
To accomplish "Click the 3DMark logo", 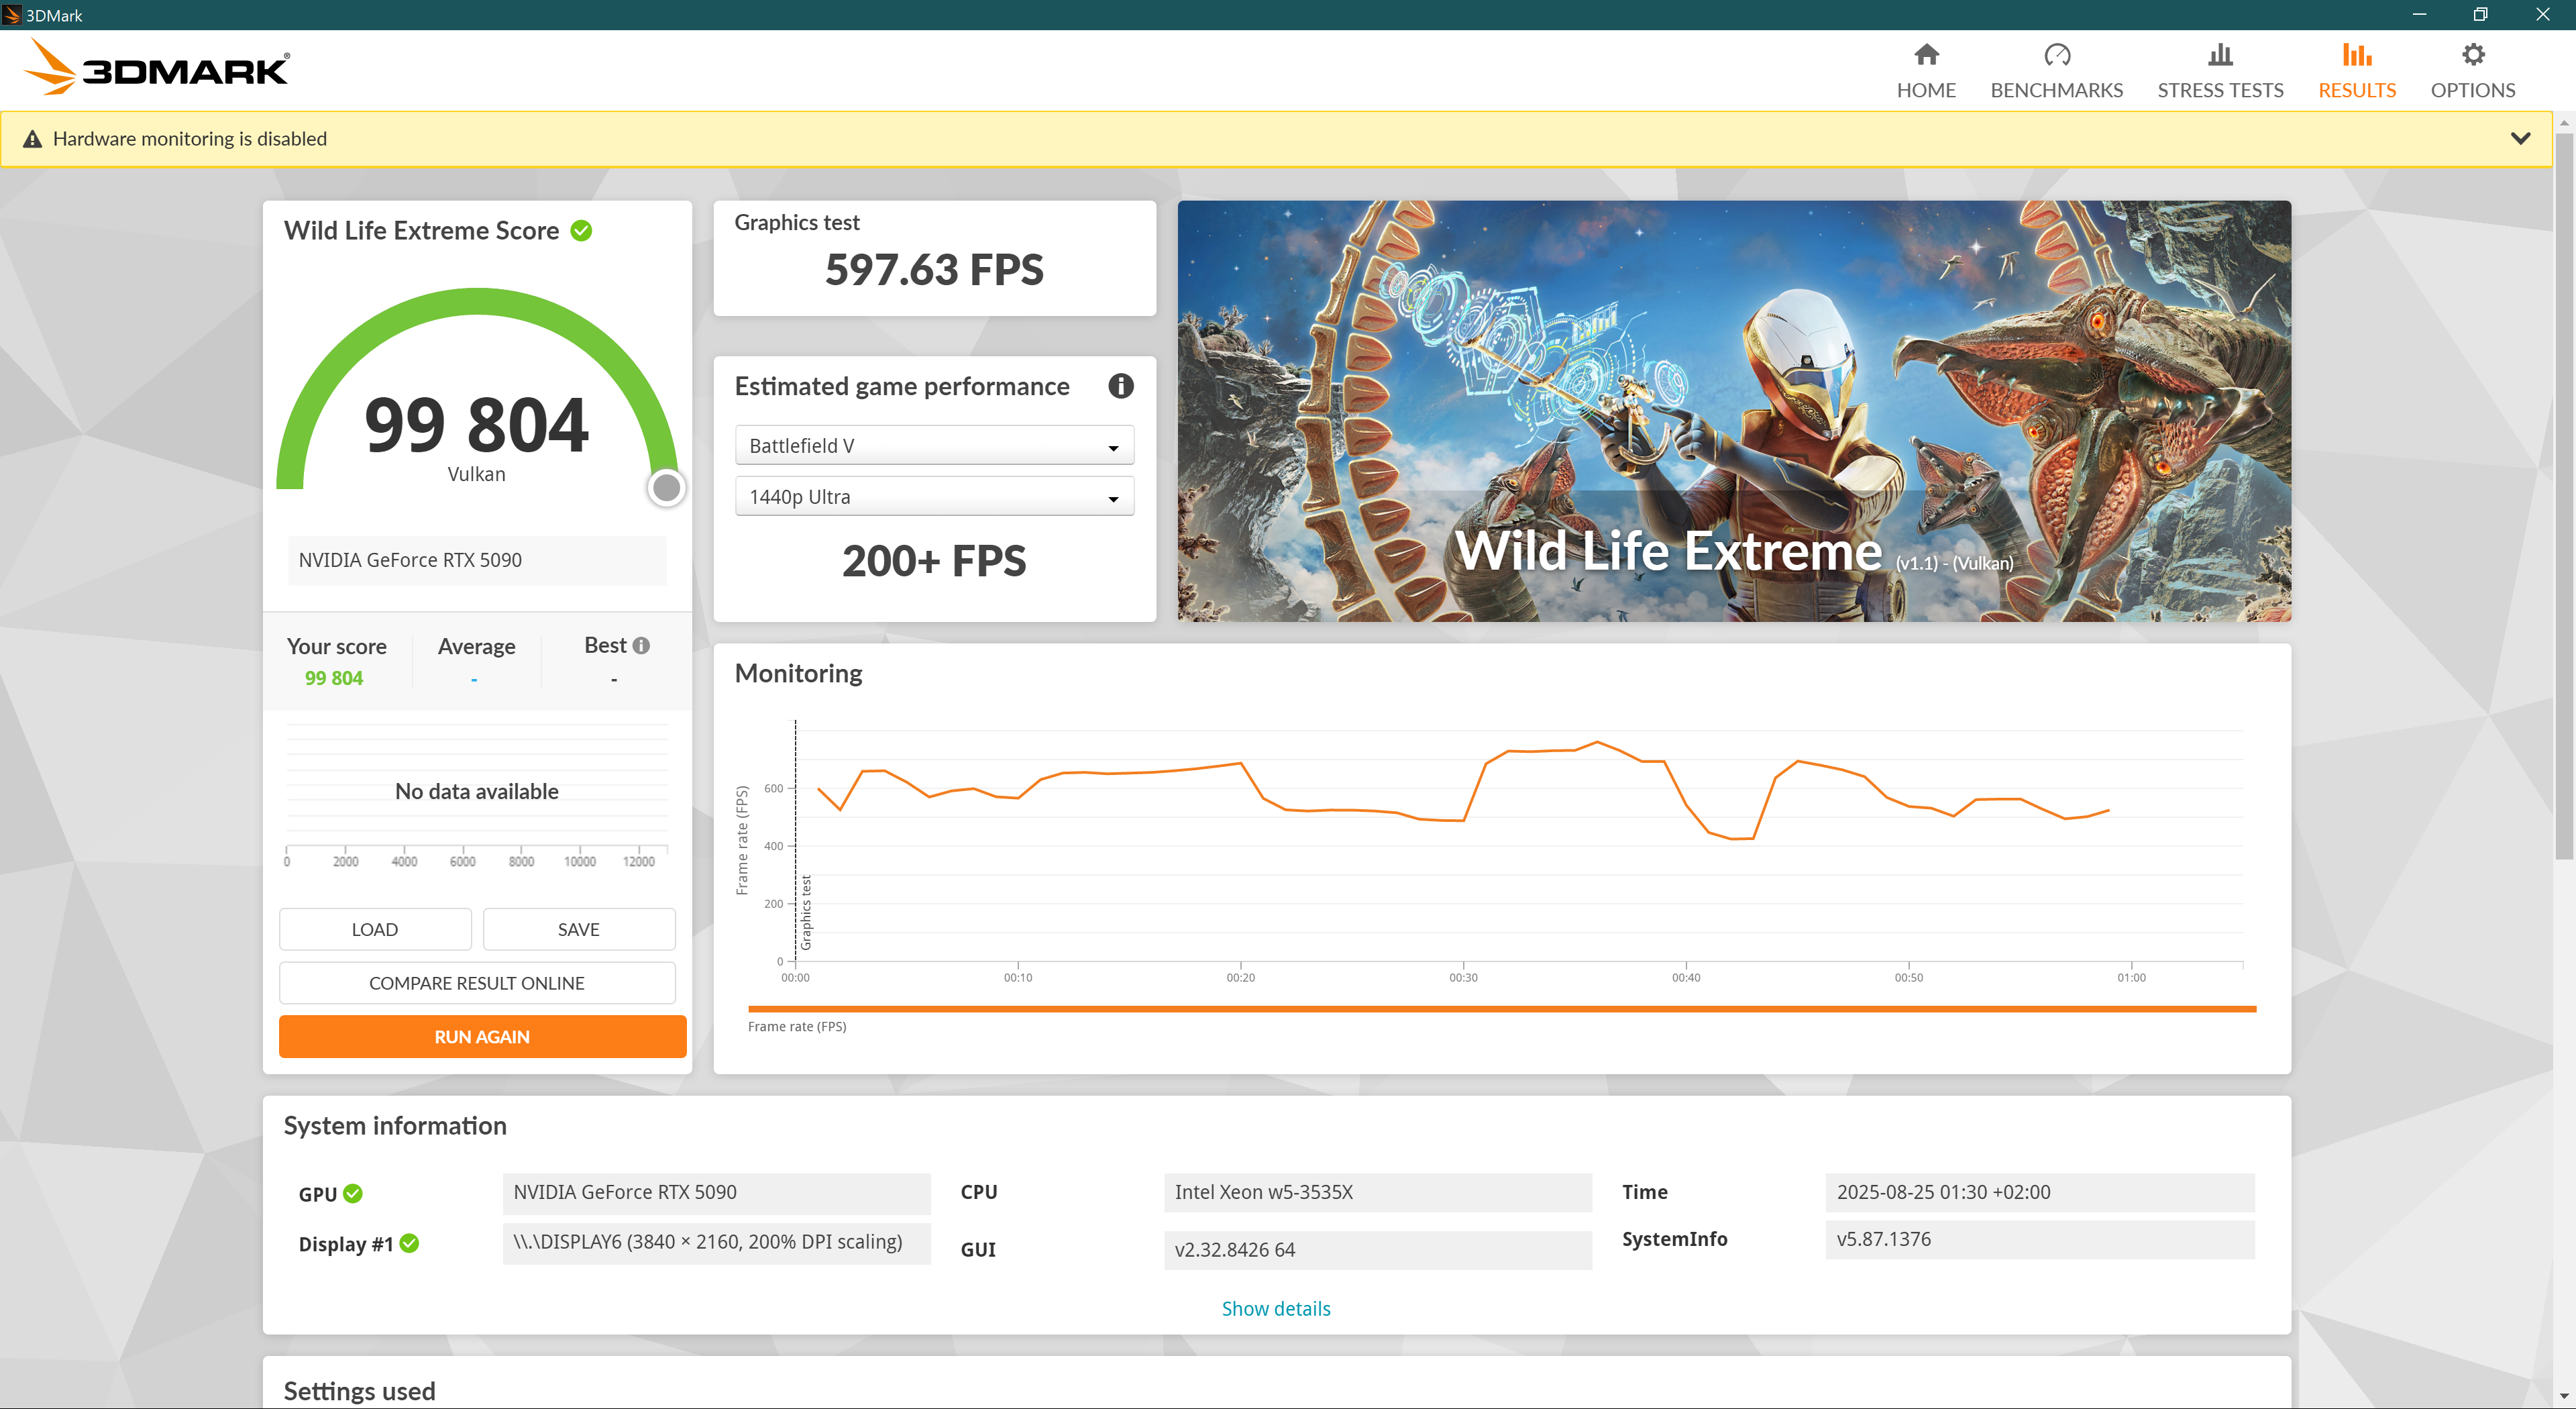I will tap(156, 68).
